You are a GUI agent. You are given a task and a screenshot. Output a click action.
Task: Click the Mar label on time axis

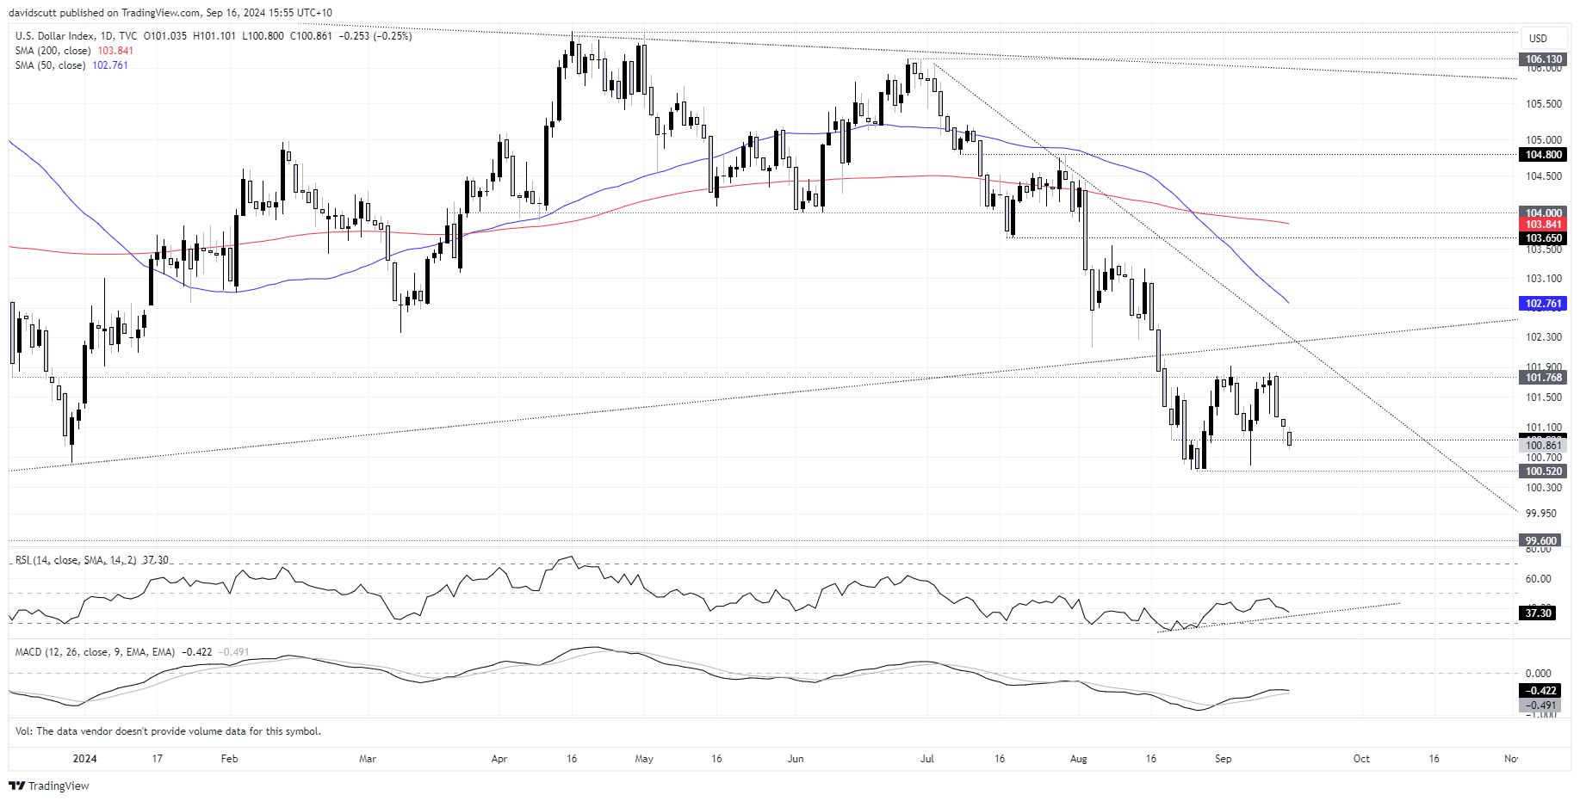368,759
